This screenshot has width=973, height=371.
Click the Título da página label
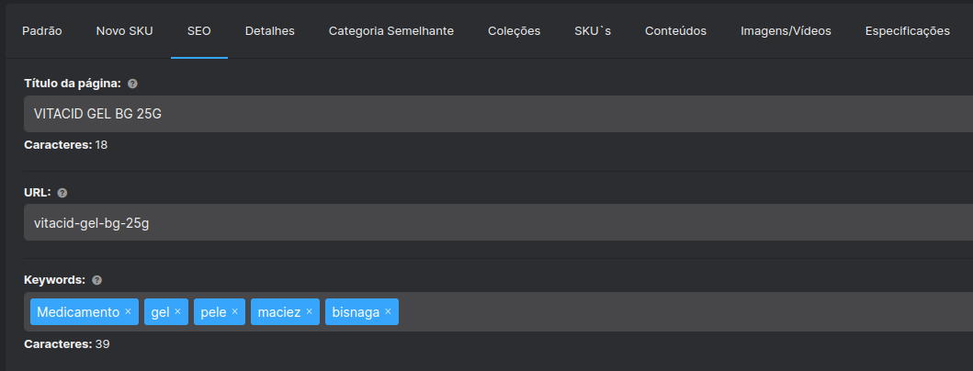pyautogui.click(x=73, y=84)
